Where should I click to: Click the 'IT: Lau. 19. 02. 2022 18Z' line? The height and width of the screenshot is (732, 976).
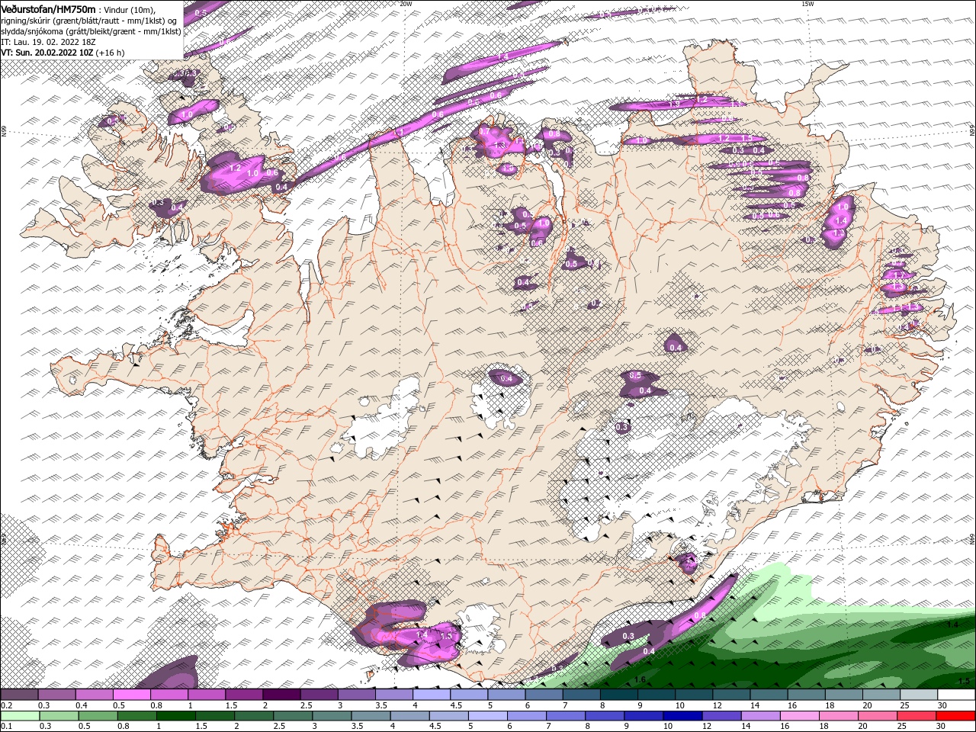point(48,42)
